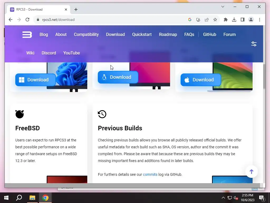Click the Previous Builds history clock icon
This screenshot has width=270, height=203.
pos(102,114)
